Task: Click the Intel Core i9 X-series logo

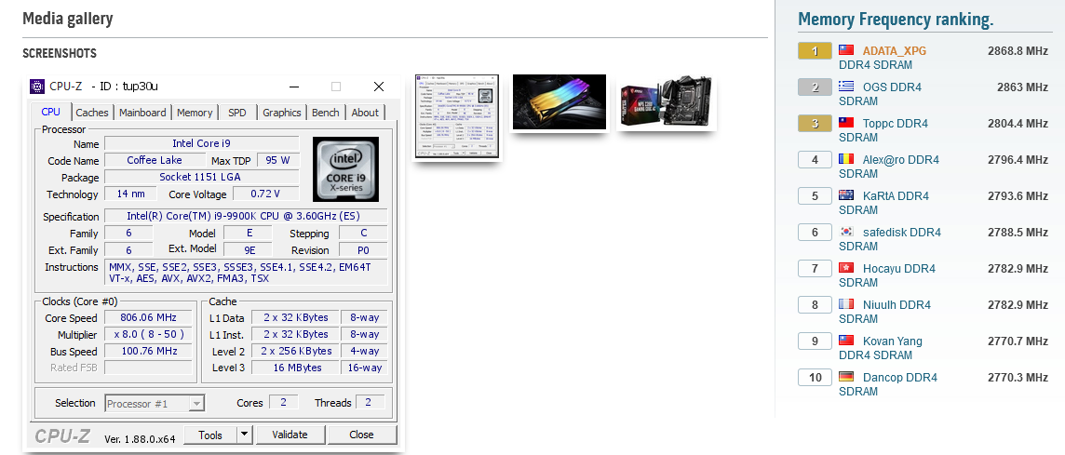Action: 345,169
